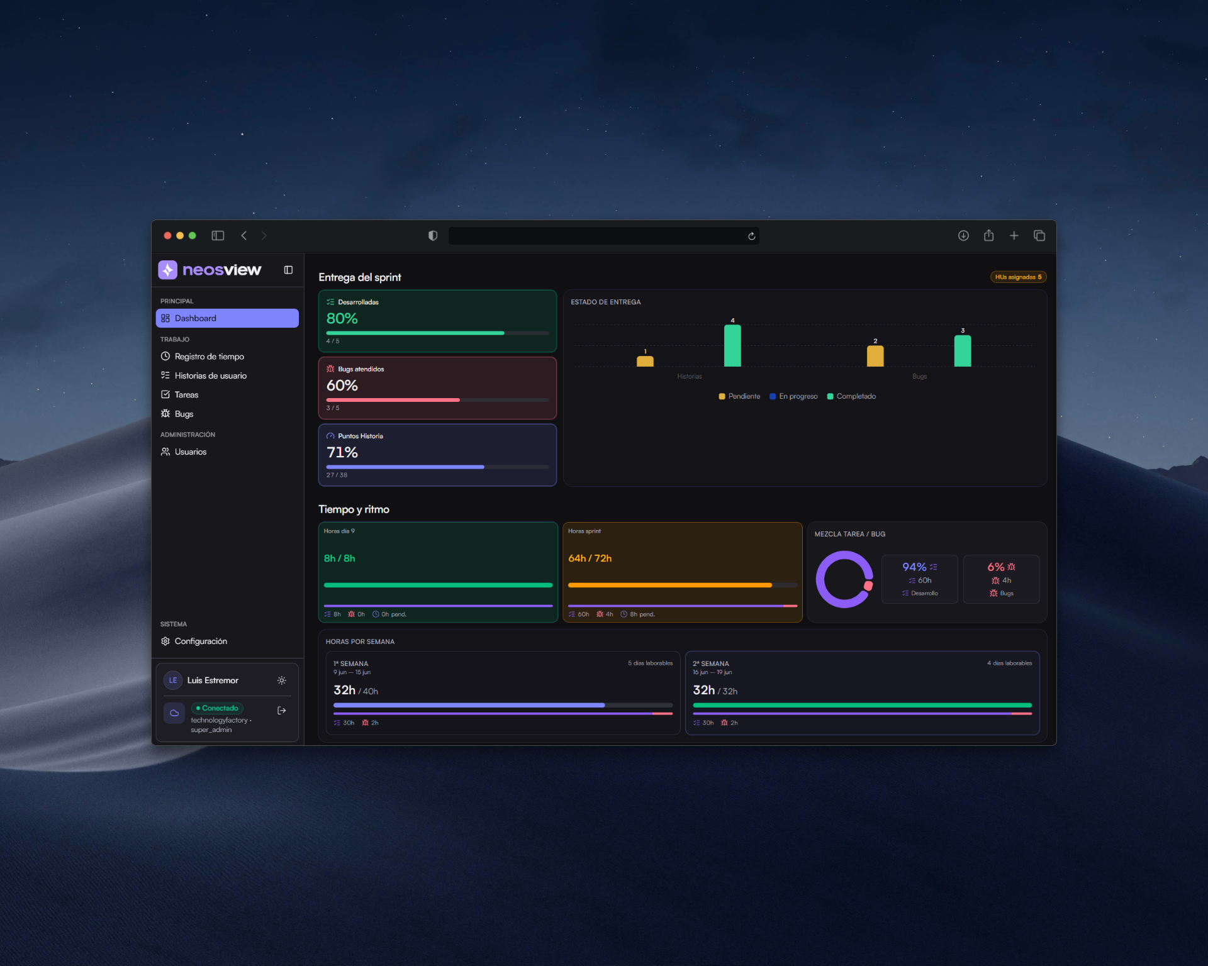1208x966 pixels.
Task: Click the HUs asignadas 5 badge
Action: 1018,277
